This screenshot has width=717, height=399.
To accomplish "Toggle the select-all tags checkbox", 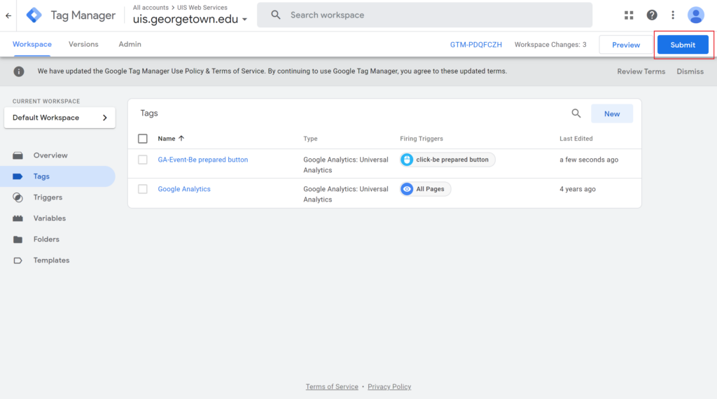I will click(143, 139).
